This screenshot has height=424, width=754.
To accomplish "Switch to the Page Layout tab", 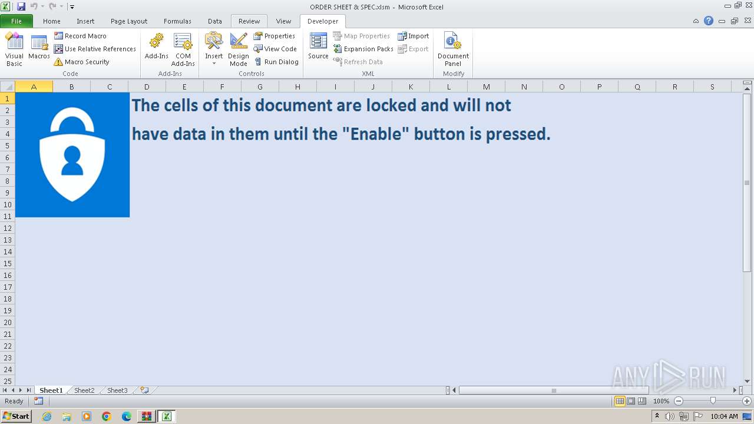I will pos(129,21).
